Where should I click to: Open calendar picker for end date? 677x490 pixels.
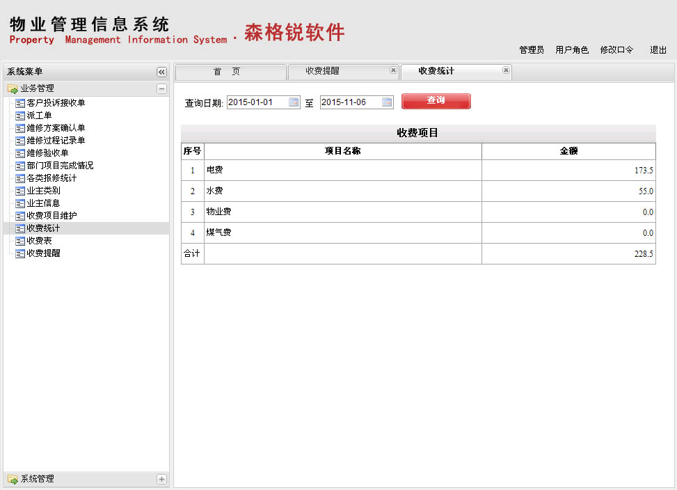[x=387, y=102]
